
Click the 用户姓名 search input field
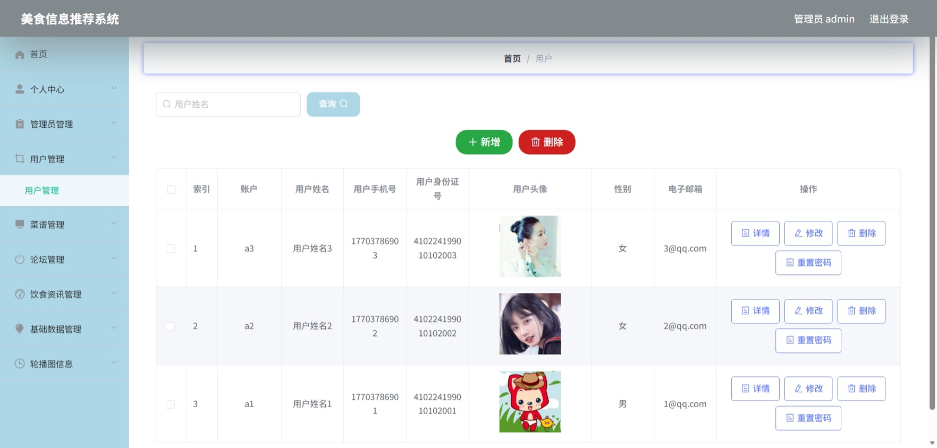pos(229,104)
